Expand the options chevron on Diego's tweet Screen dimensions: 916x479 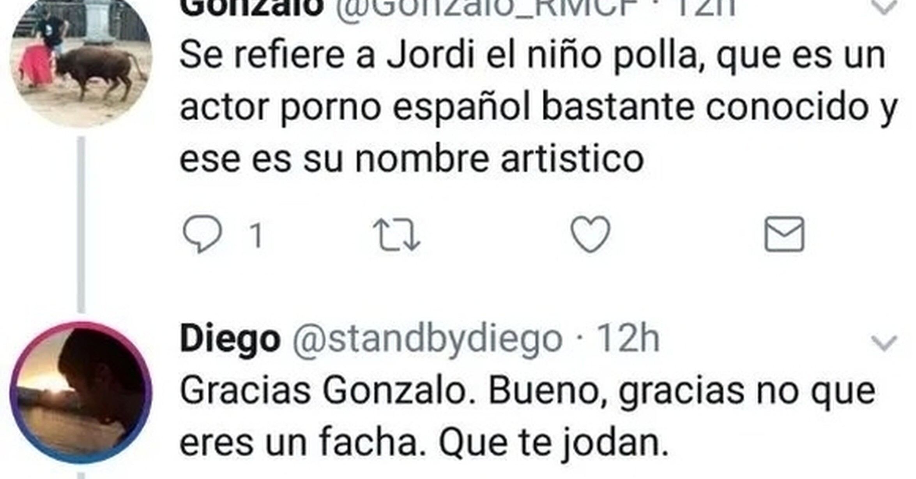click(884, 343)
